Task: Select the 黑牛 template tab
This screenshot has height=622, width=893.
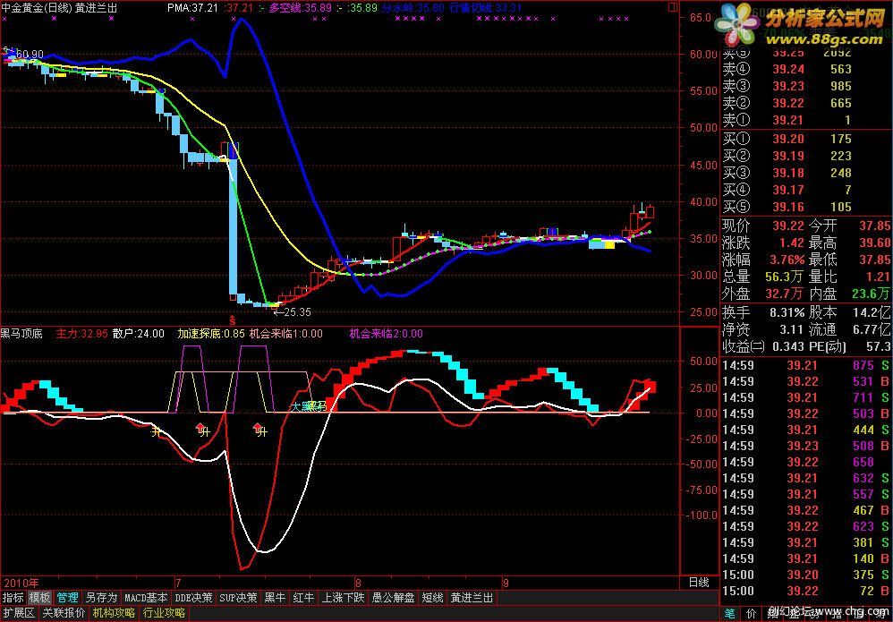Action: coord(275,598)
